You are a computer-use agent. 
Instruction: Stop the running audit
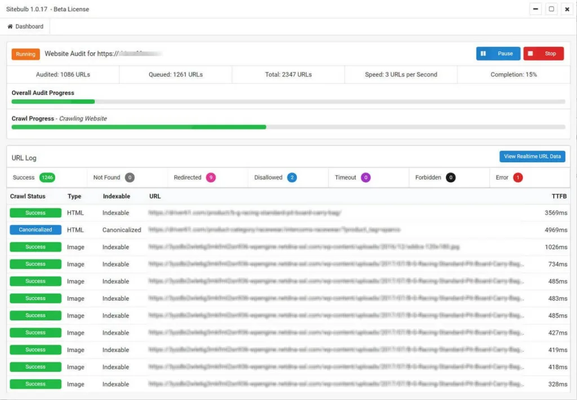tap(543, 54)
